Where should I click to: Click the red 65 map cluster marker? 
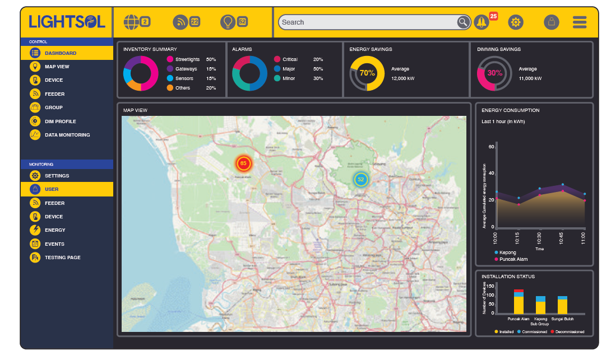[x=243, y=163]
